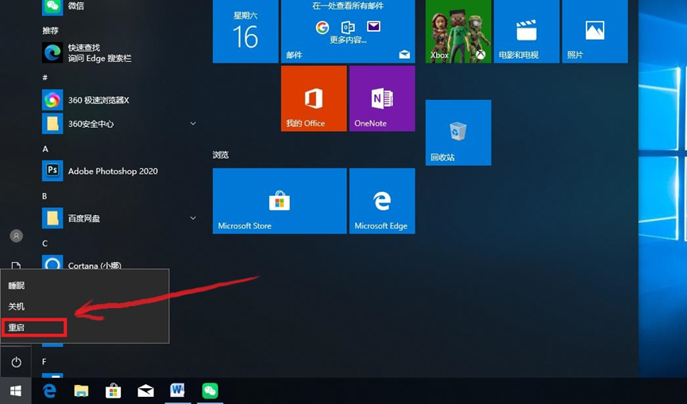
Task: Open the 邮件 Mail tile
Action: tap(348, 31)
